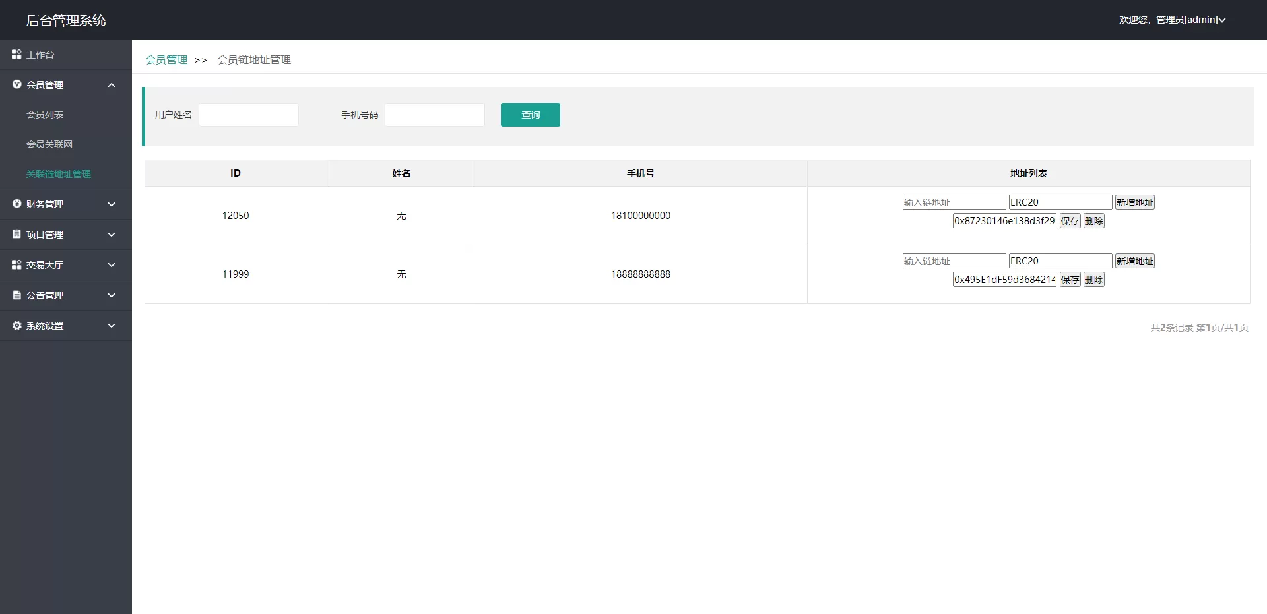Click the 财务管理 sidebar icon
The width and height of the screenshot is (1267, 614).
tap(16, 204)
